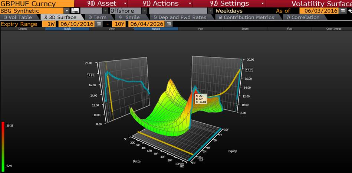This screenshot has height=173, width=352.
Task: Open the 90) Asset dropdown menu
Action: point(101,4)
